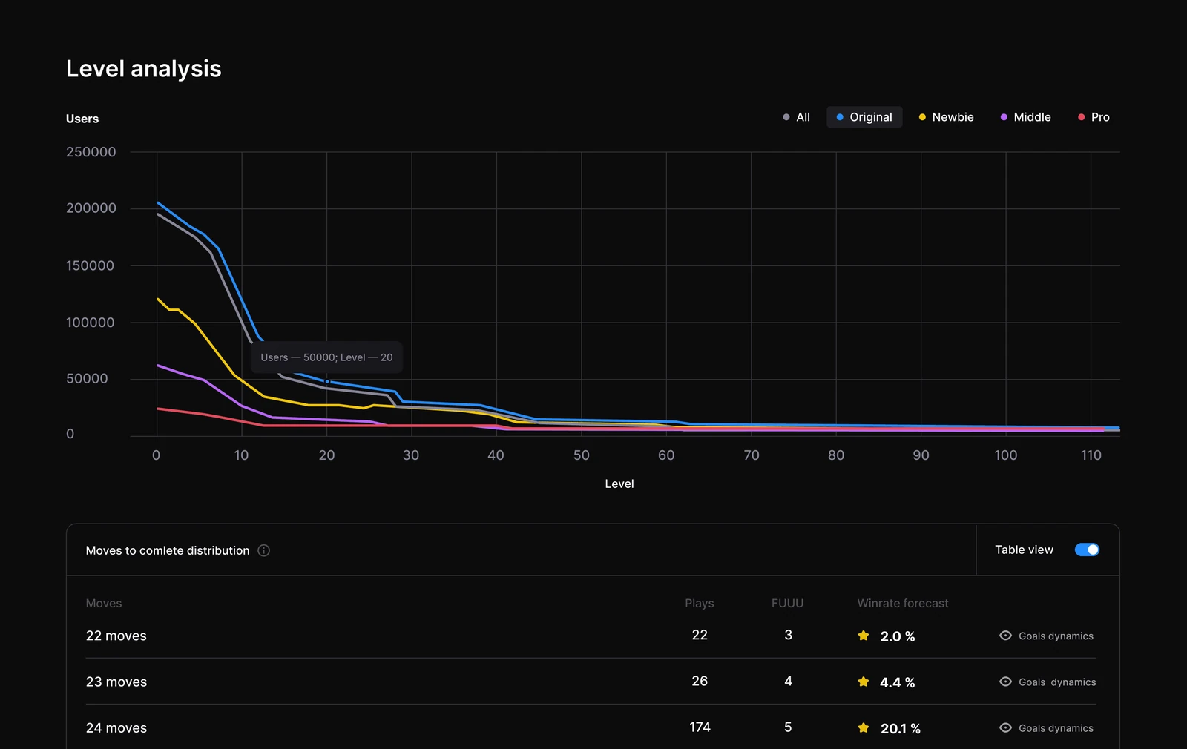This screenshot has height=749, width=1187.
Task: Click the 'Level analysis' heading
Action: coord(144,68)
